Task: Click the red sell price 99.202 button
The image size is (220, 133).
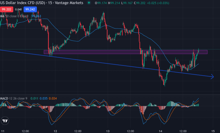Action: 6,9
